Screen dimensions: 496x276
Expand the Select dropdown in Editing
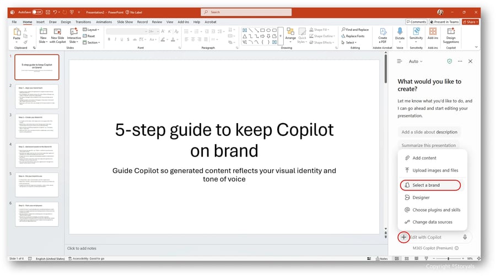point(349,42)
